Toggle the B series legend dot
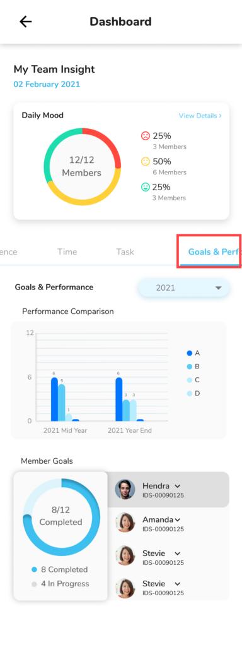The width and height of the screenshot is (242, 647). click(x=190, y=366)
